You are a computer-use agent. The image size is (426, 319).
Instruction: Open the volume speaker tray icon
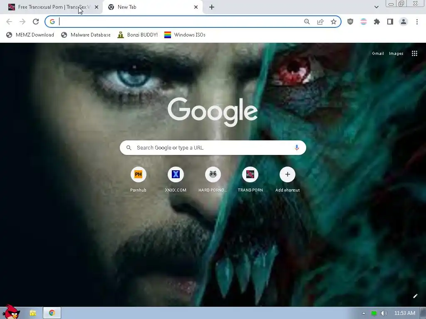click(384, 313)
